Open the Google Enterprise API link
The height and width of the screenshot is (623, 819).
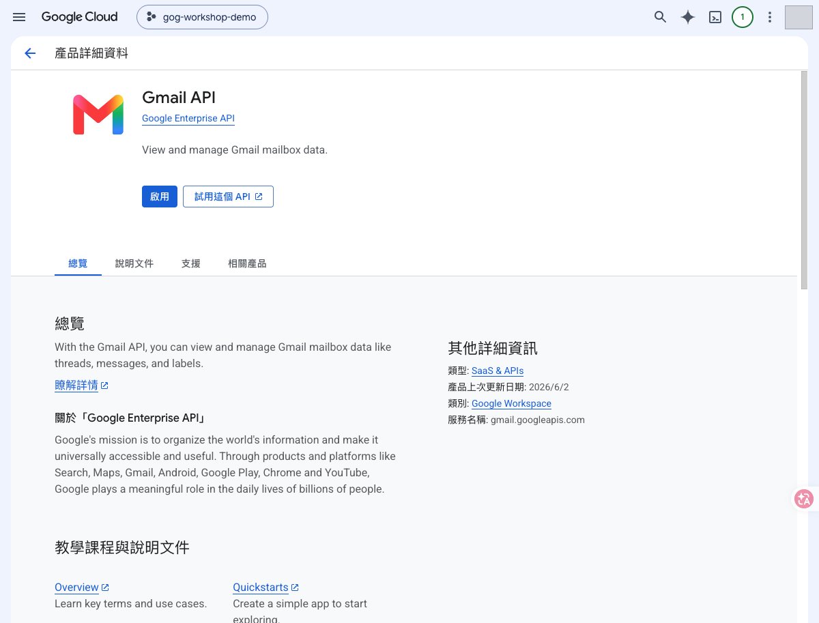point(188,119)
